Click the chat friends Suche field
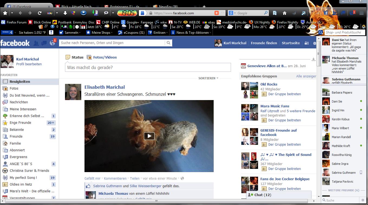368x205 pixels. pyautogui.click(x=341, y=200)
